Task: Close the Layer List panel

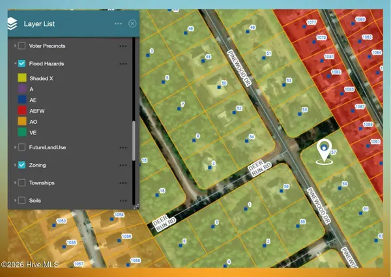Action: tap(132, 23)
